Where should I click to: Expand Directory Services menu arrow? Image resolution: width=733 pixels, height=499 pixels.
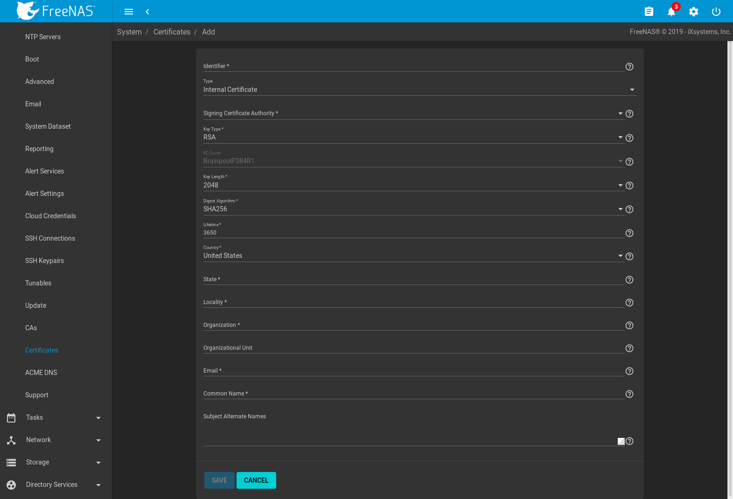[98, 485]
